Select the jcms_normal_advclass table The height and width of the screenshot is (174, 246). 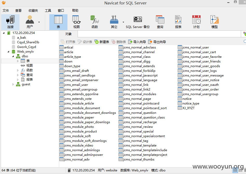[139, 47]
